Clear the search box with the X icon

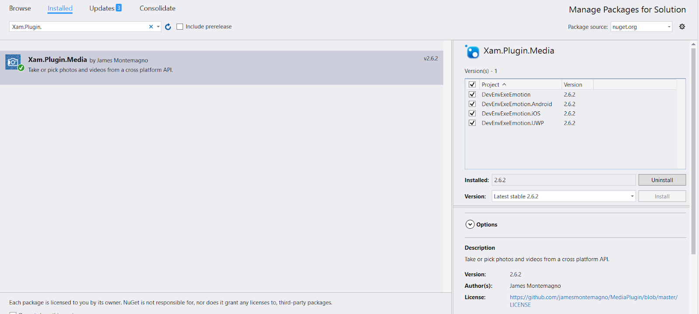click(151, 27)
